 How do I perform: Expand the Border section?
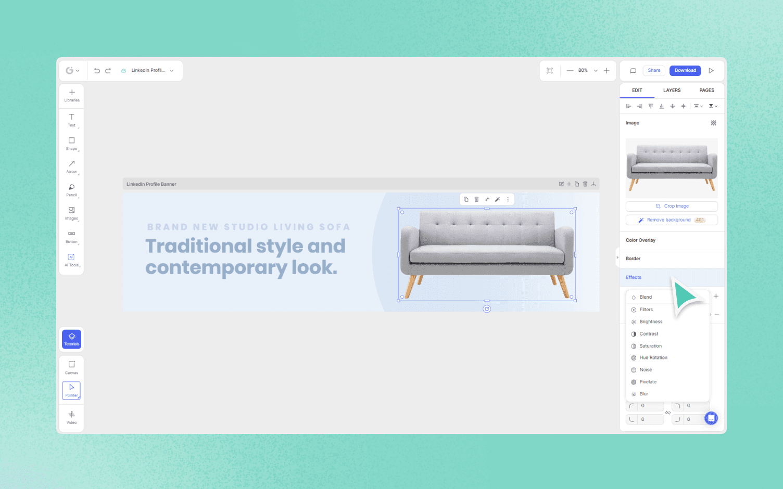[x=672, y=259]
